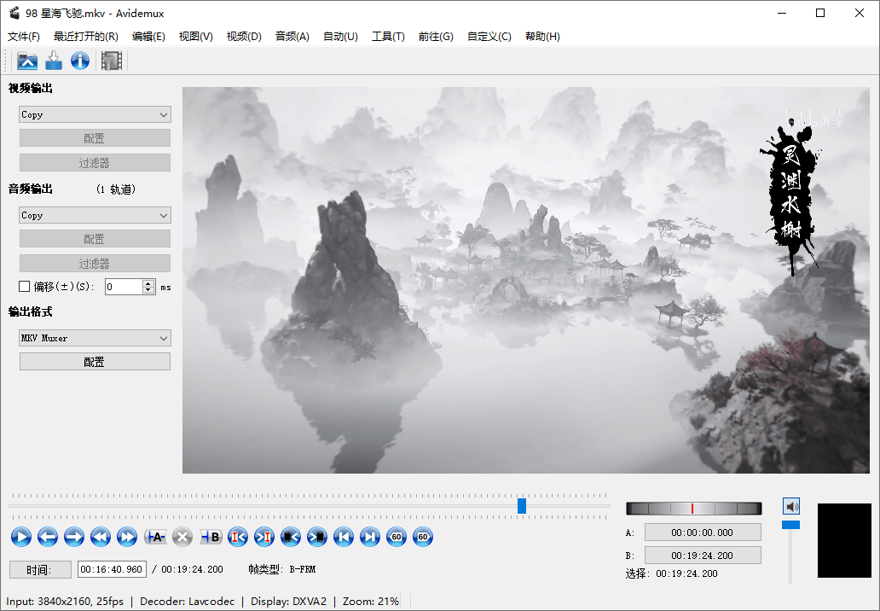Click the 时间 button in status bar
Image resolution: width=880 pixels, height=611 pixels.
(40, 568)
